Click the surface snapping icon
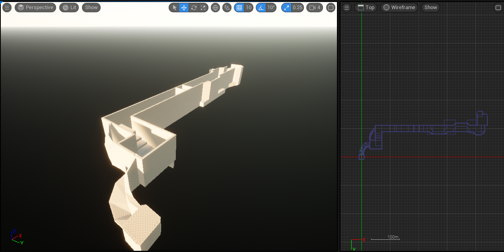Viewport: 504px width, 252px height. tap(227, 7)
